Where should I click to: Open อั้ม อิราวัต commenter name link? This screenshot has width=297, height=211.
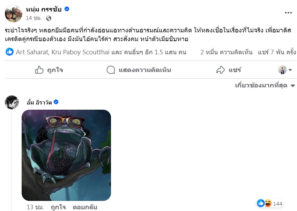pos(39,102)
